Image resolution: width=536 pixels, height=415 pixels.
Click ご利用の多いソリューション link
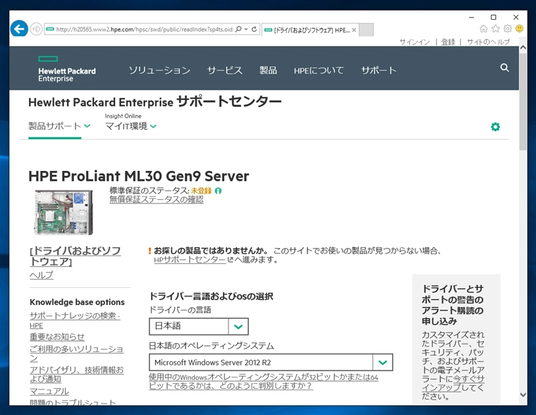pyautogui.click(x=77, y=354)
